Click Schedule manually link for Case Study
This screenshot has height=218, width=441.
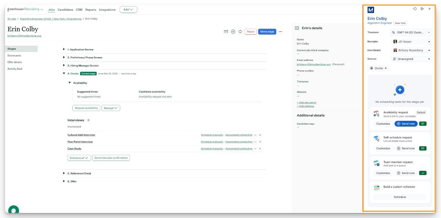click(212, 149)
